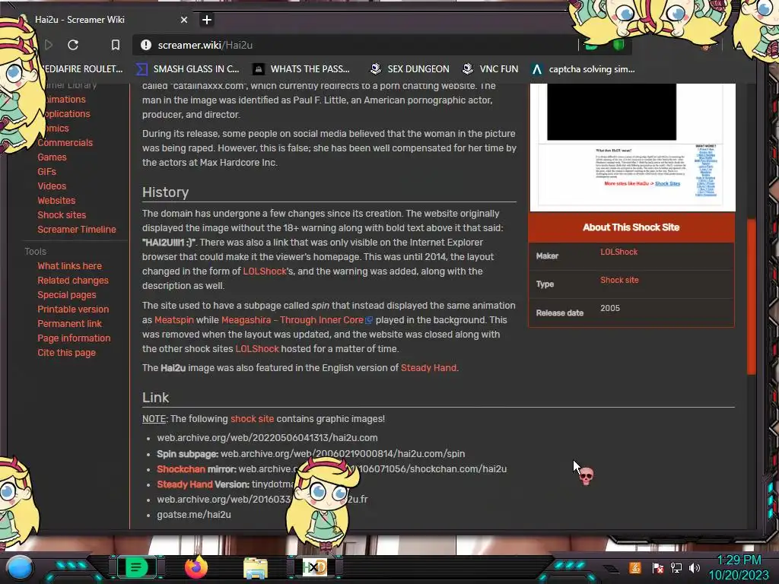The height and width of the screenshot is (584, 779).
Task: Open a new tab with the plus button
Action: [207, 20]
